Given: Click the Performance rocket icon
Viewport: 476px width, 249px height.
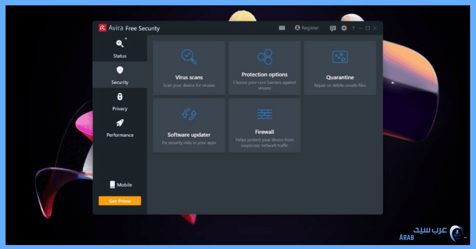Looking at the screenshot, I should (120, 123).
